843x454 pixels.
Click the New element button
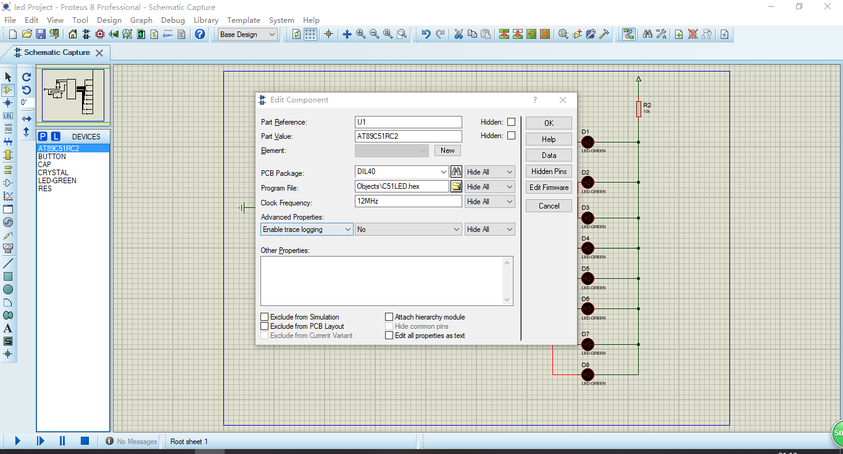tap(447, 151)
